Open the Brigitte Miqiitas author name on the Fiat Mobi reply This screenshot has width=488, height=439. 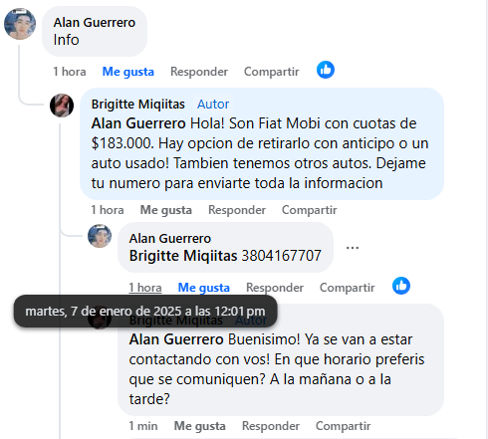[x=138, y=105]
